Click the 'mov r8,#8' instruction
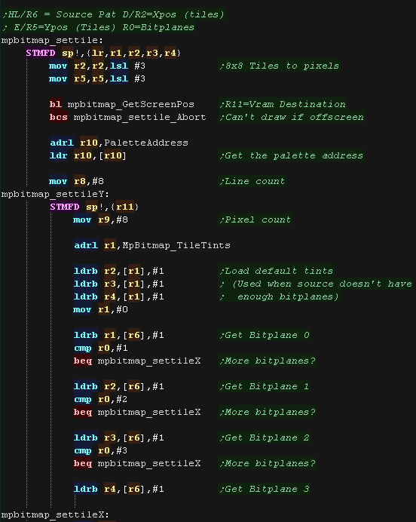 click(x=76, y=182)
